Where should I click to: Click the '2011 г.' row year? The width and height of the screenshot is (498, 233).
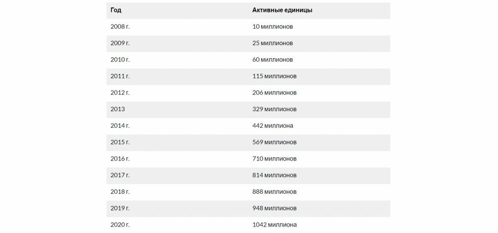(120, 76)
